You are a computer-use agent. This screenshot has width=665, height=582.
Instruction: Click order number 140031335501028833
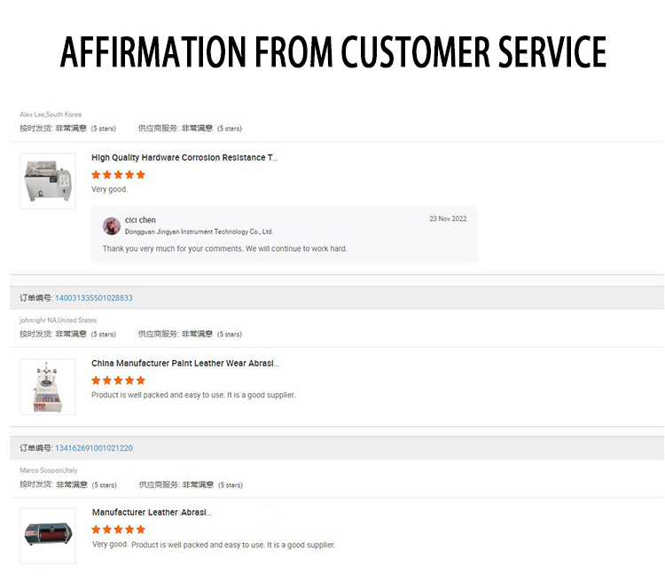(93, 298)
